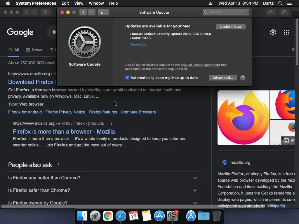
Task: Go forward in System Preferences window
Action: coord(91,12)
